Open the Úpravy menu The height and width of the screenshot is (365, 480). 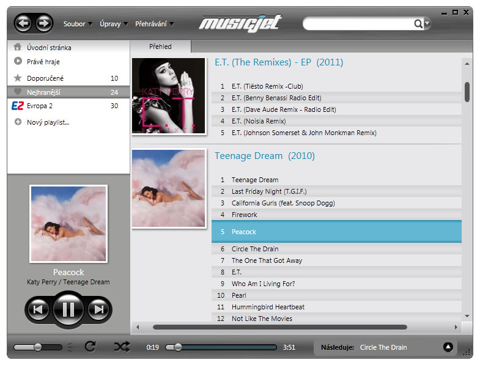click(x=113, y=24)
